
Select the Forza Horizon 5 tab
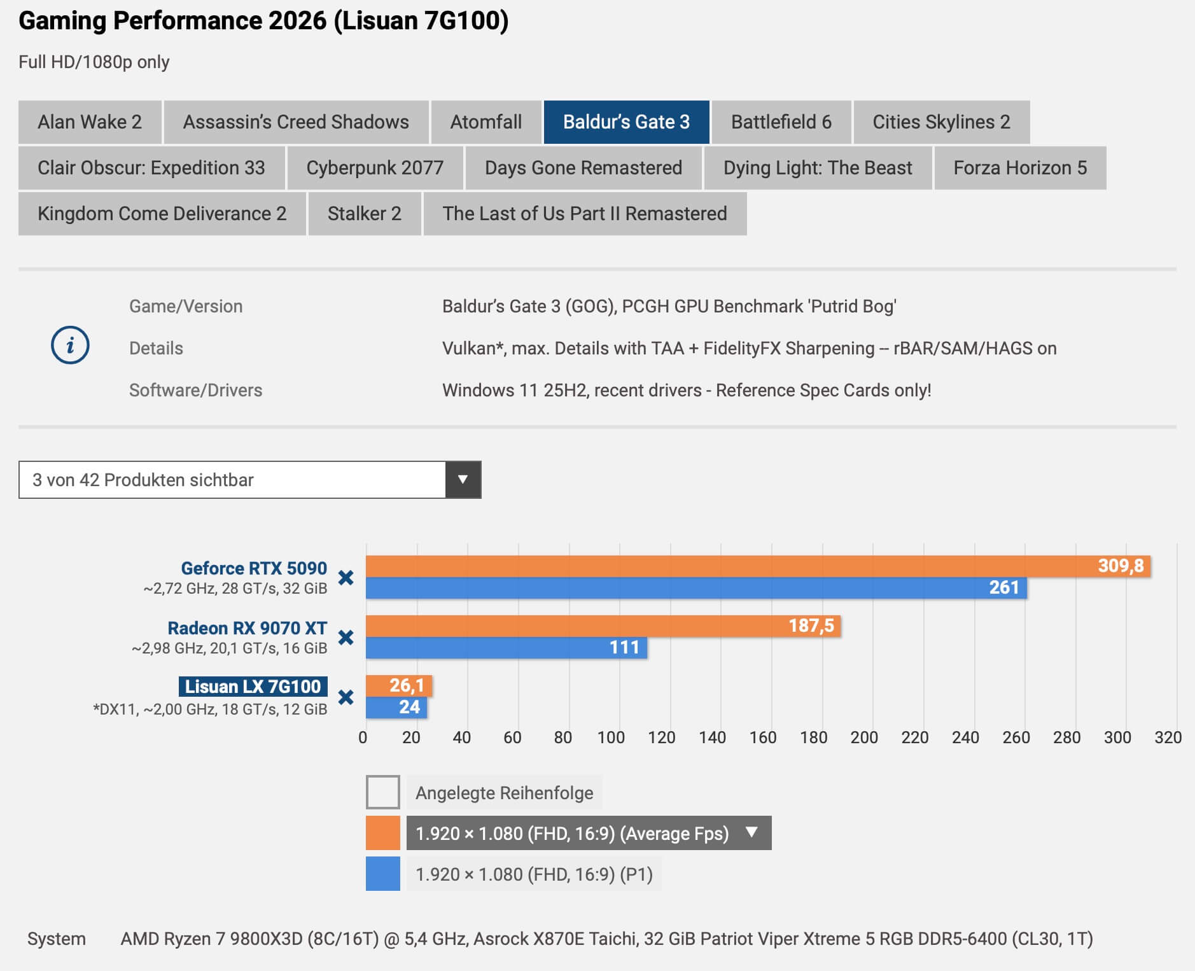click(x=1021, y=168)
